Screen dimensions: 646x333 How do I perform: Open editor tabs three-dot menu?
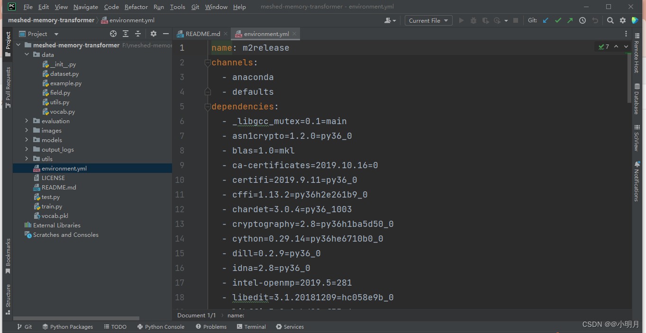pos(626,34)
